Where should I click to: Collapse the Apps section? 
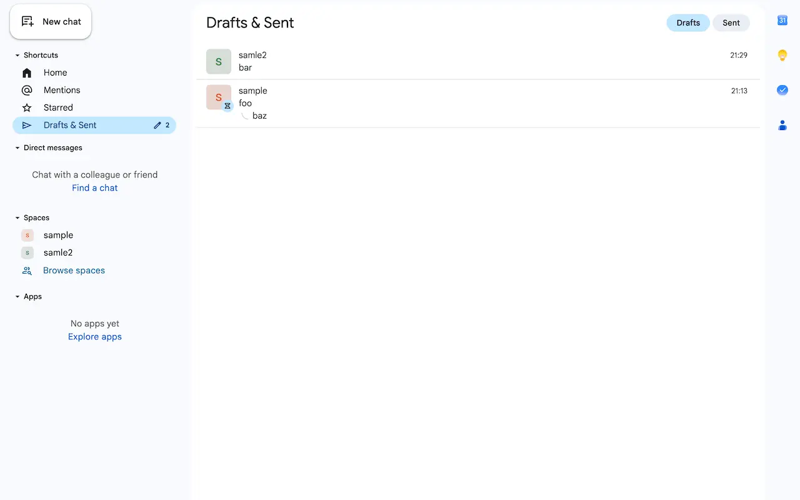click(17, 296)
